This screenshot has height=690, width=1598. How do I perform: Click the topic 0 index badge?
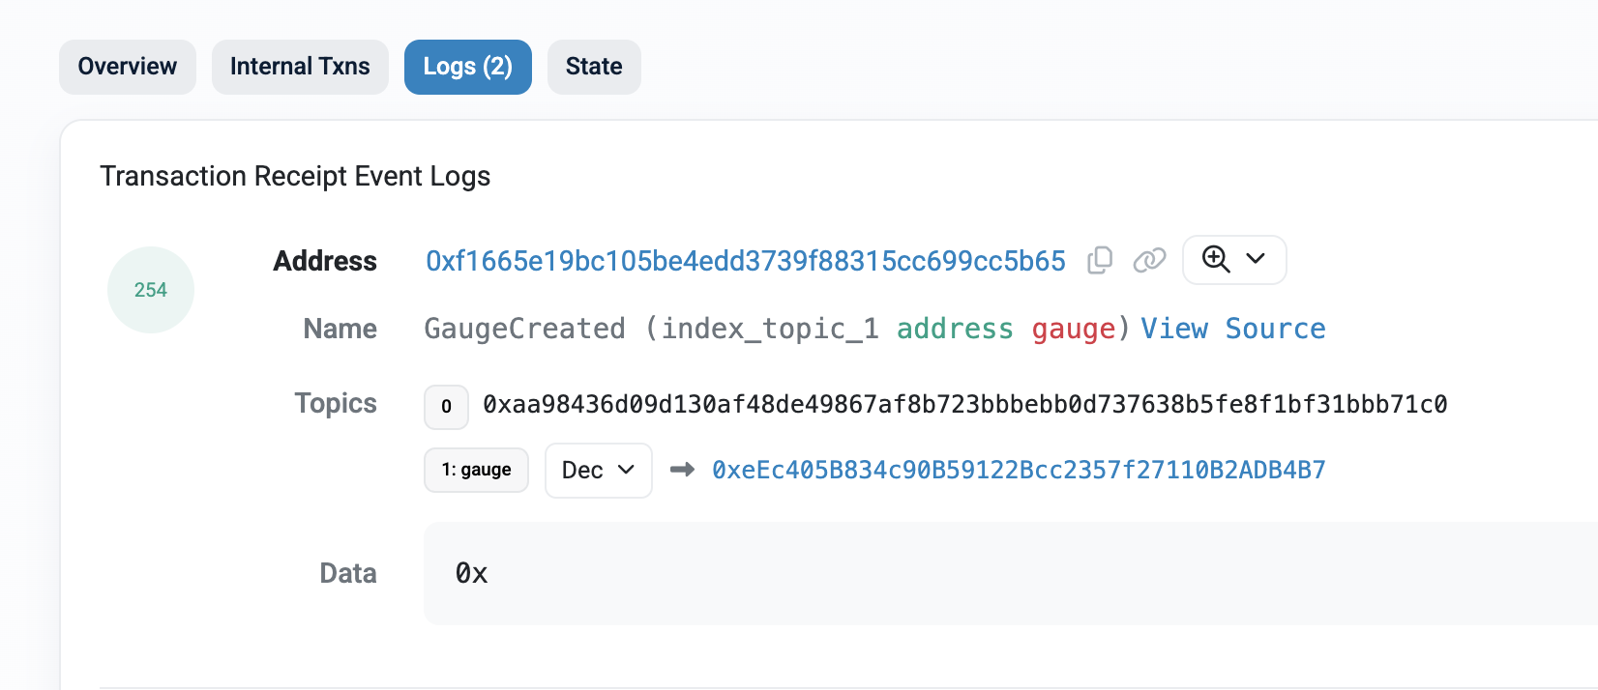coord(446,407)
